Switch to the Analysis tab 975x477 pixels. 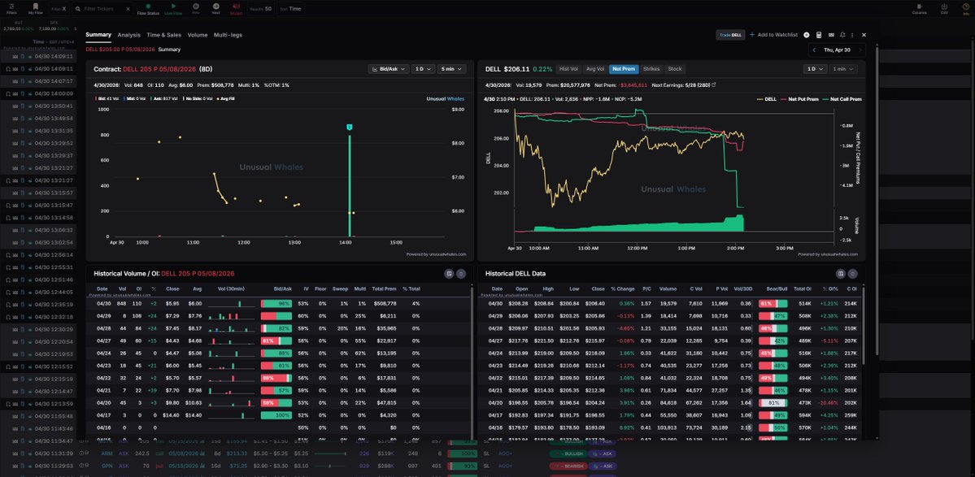(x=128, y=35)
